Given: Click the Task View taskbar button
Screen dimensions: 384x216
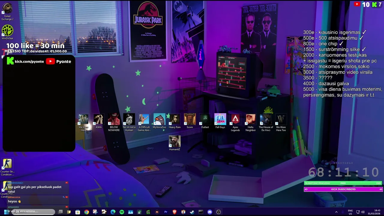Looking at the screenshot, I should [61, 212].
